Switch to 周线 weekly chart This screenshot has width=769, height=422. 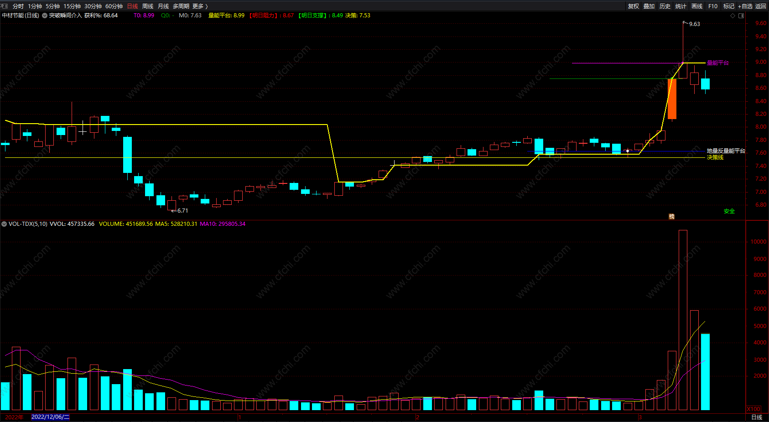pos(148,6)
